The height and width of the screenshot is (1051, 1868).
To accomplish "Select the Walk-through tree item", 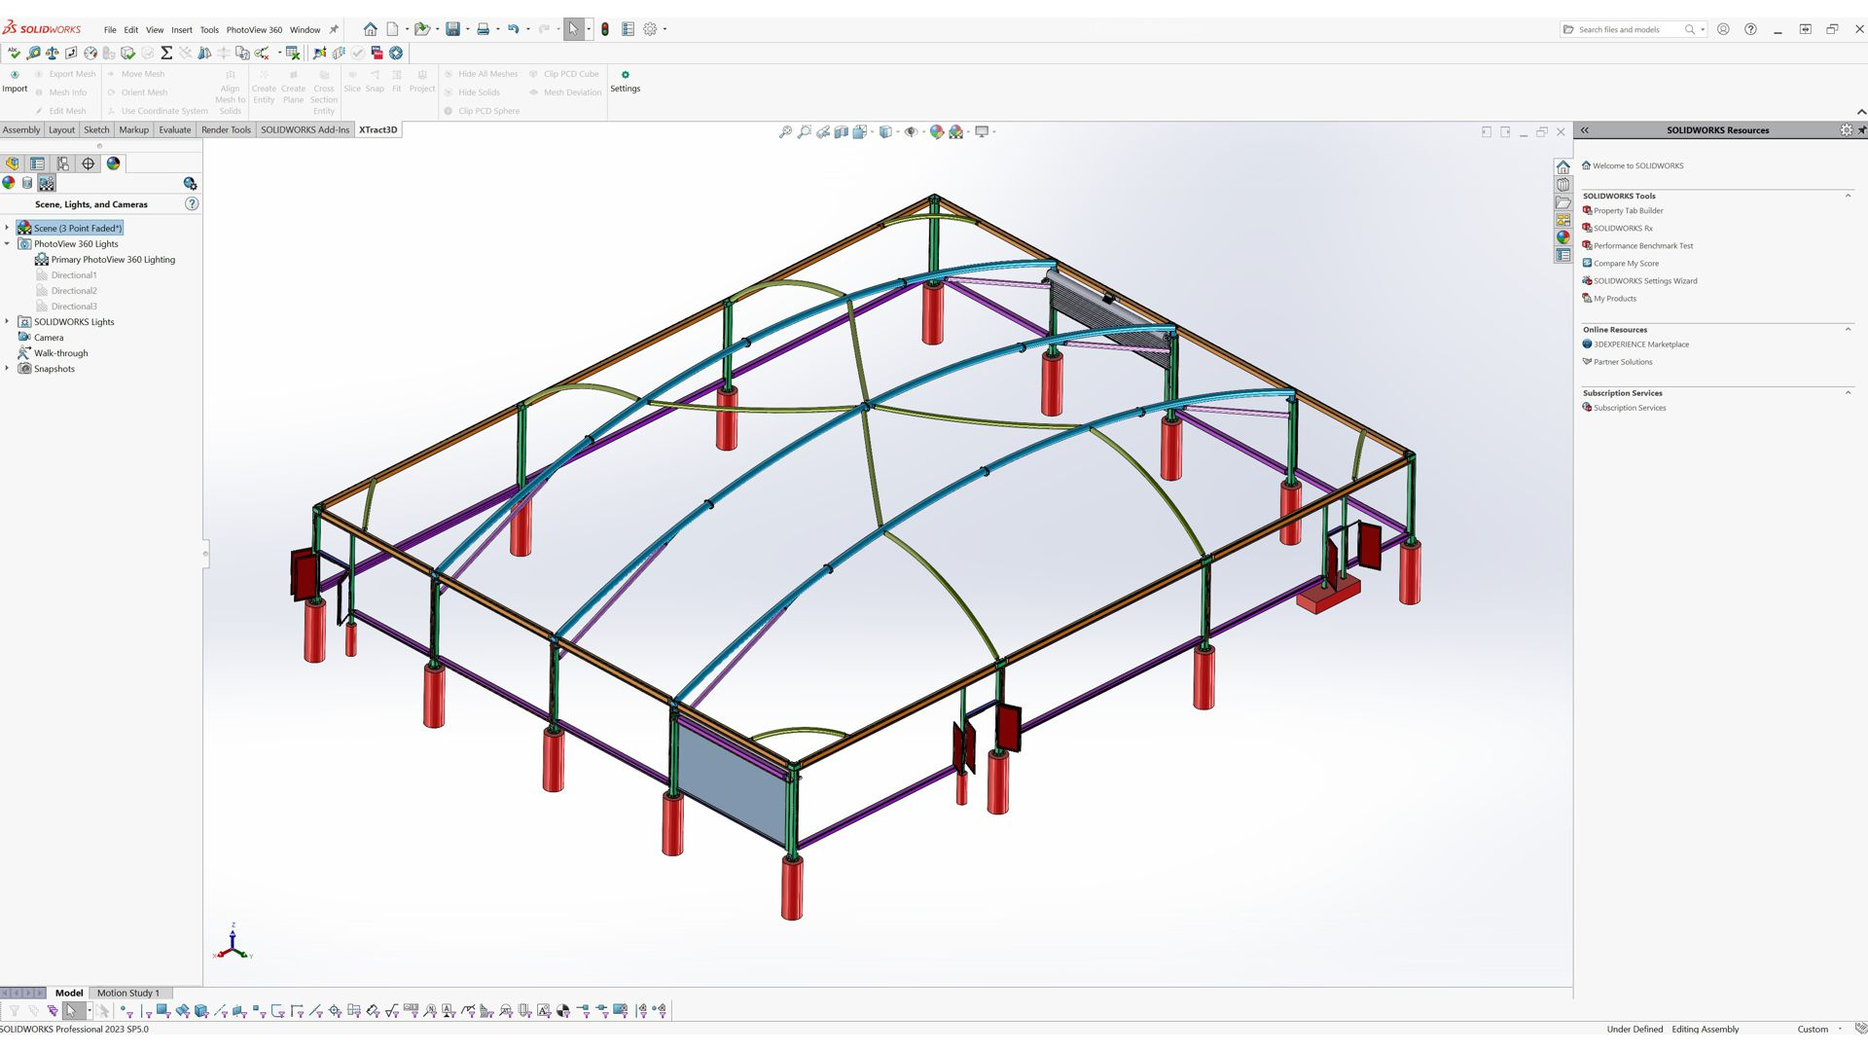I will click(x=60, y=353).
